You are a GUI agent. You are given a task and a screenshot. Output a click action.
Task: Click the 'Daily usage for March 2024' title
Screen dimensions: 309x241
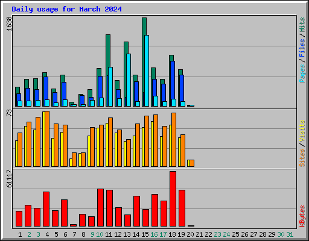(x=66, y=9)
